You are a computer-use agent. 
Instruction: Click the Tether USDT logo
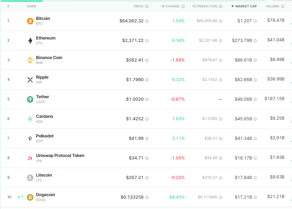30,99
